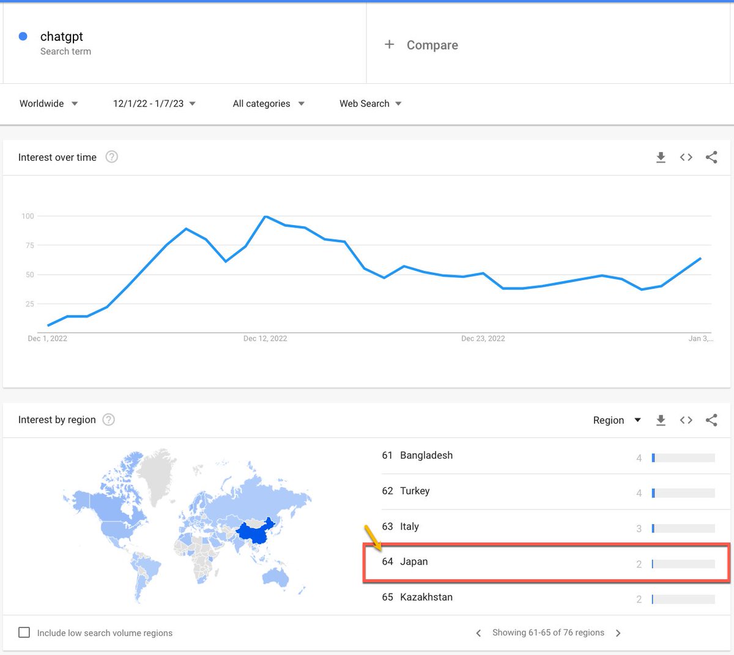
Task: Click the Compare term field
Action: coord(548,43)
